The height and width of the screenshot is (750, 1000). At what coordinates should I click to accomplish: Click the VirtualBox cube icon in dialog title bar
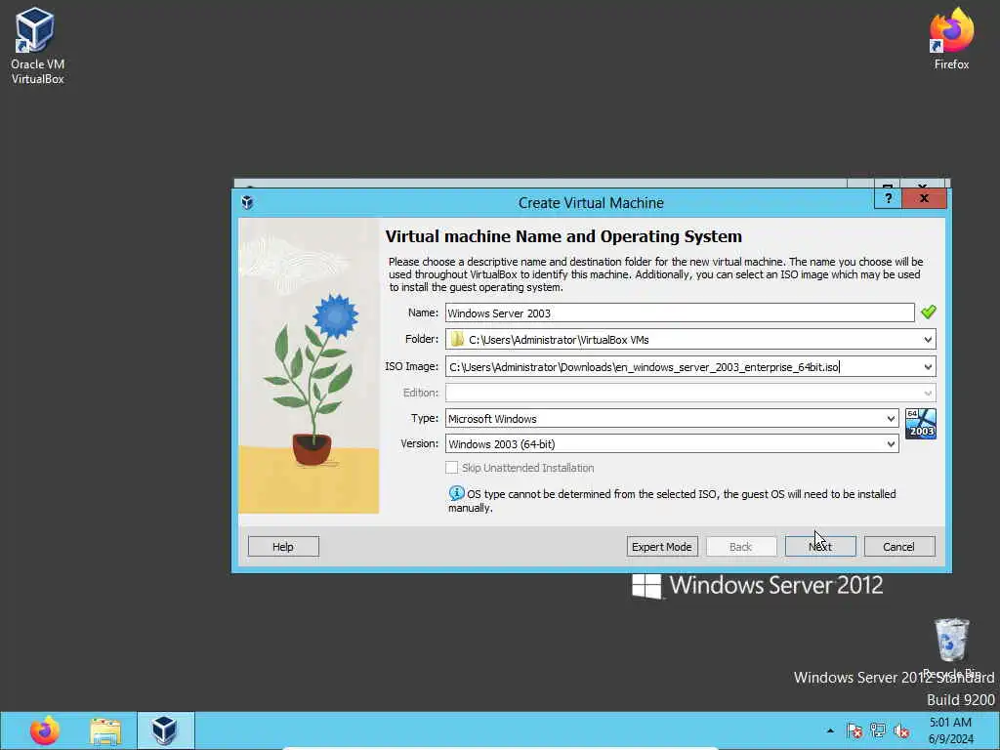tap(247, 203)
